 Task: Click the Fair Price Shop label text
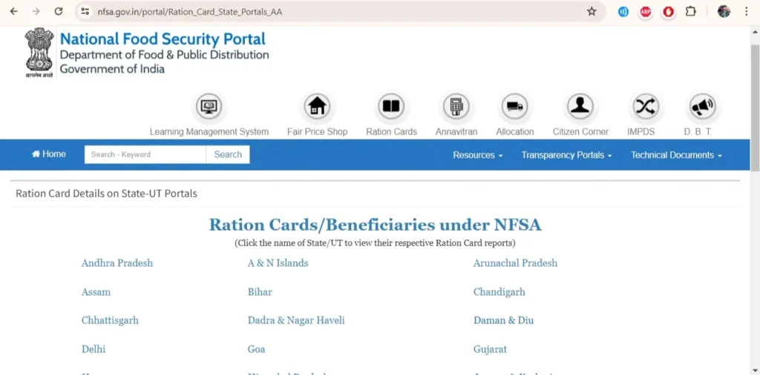(x=317, y=132)
